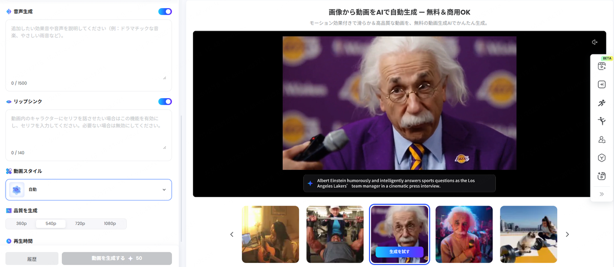Select 540p quality option
614x267 pixels.
[x=51, y=224]
